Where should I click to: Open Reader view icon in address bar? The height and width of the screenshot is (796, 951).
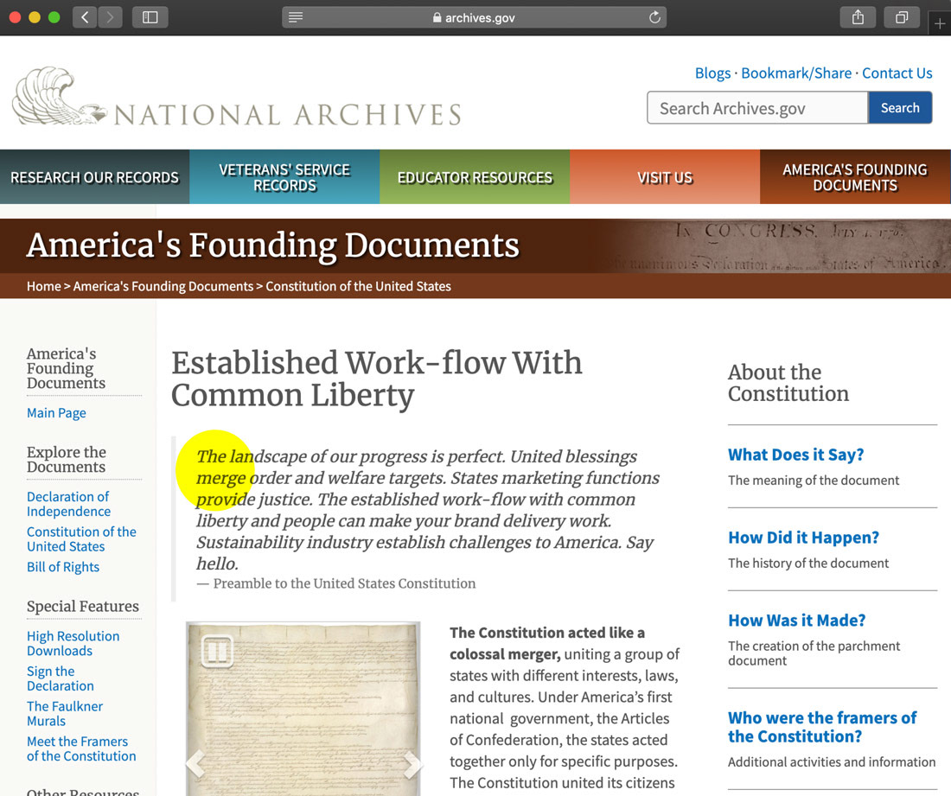(x=296, y=17)
